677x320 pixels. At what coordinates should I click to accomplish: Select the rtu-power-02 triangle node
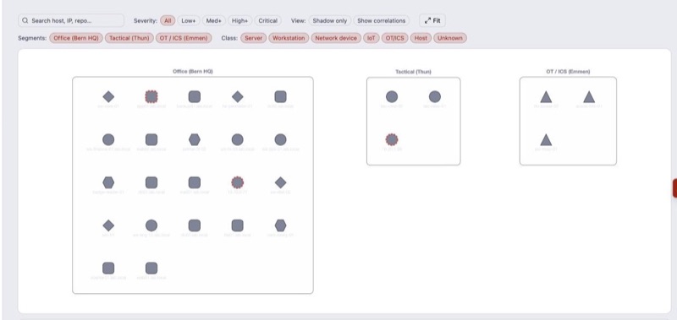point(546,97)
